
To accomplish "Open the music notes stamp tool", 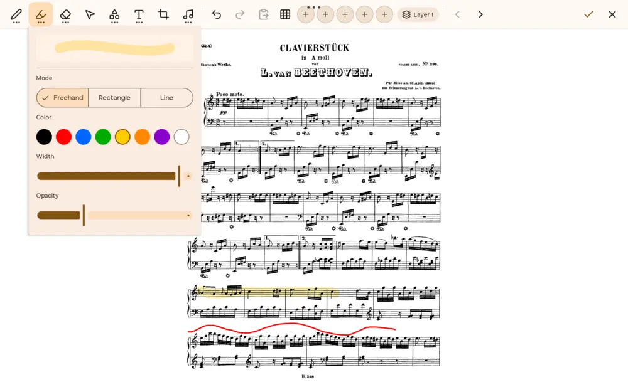I will tap(188, 15).
